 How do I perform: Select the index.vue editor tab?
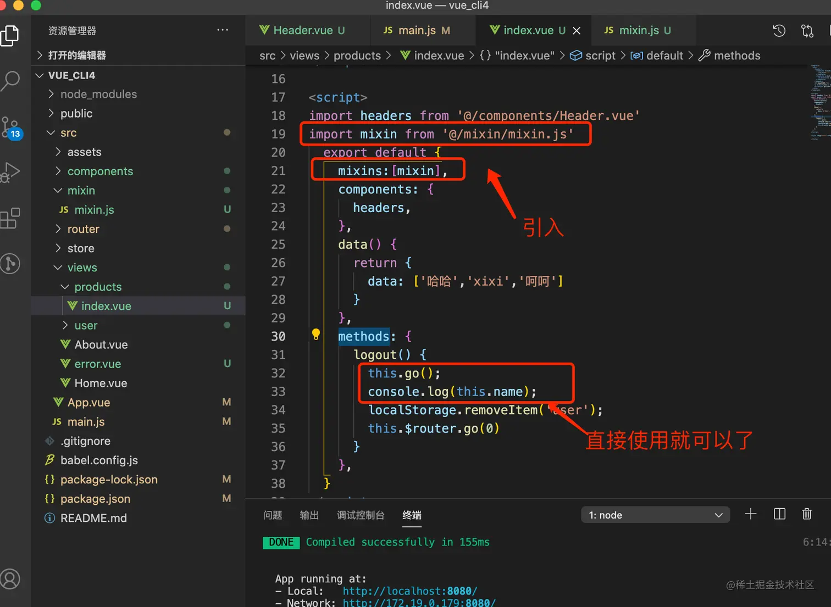pos(533,31)
